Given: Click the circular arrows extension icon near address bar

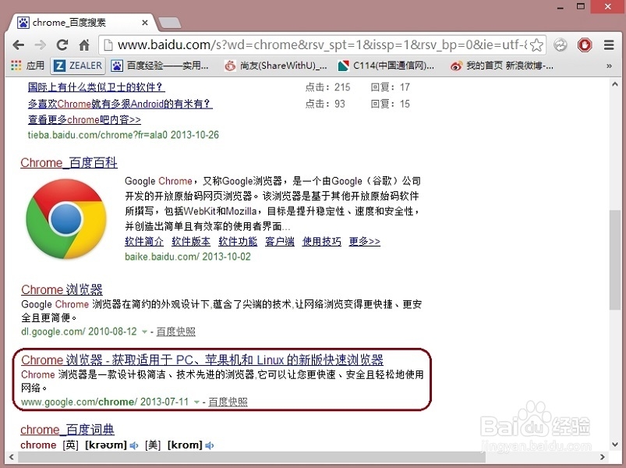Looking at the screenshot, I should pyautogui.click(x=559, y=45).
